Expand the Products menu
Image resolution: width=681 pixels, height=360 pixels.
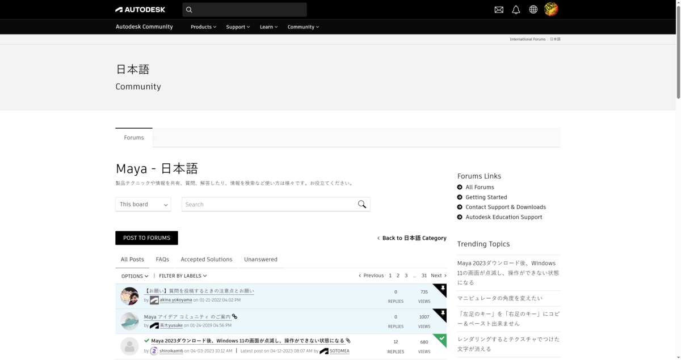[x=203, y=27]
